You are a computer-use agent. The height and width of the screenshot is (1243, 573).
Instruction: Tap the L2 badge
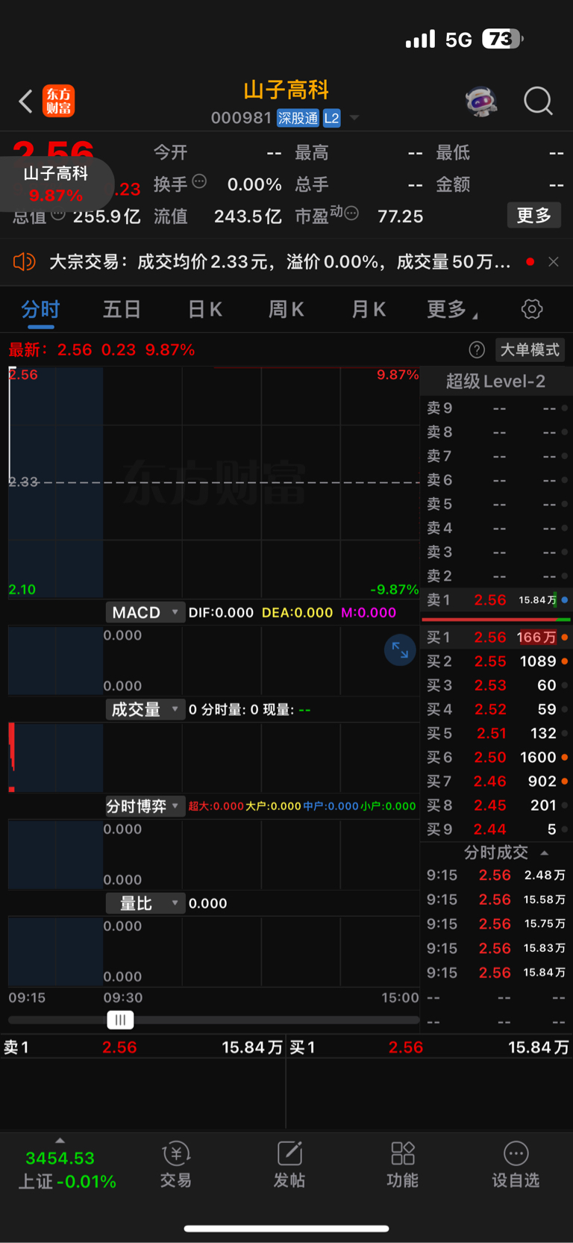[x=332, y=118]
